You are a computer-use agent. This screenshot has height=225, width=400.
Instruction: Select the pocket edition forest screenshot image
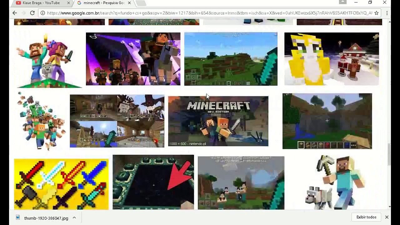[241, 183]
